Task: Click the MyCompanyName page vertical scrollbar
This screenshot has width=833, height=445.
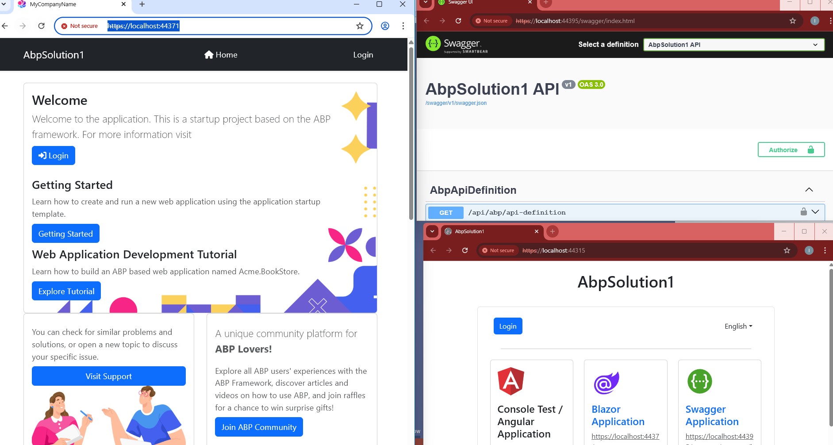Action: [x=411, y=133]
